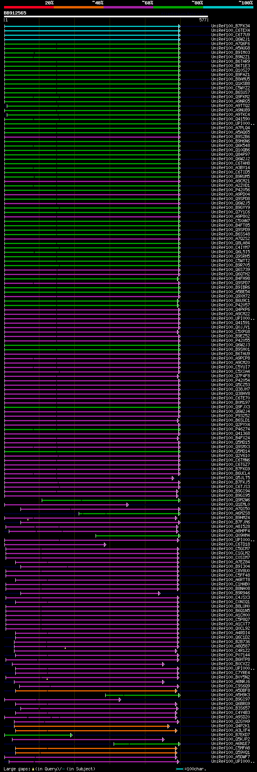Click the UniRef100_Q09HM4 entry name
The image size is (257, 772).
(230, 535)
